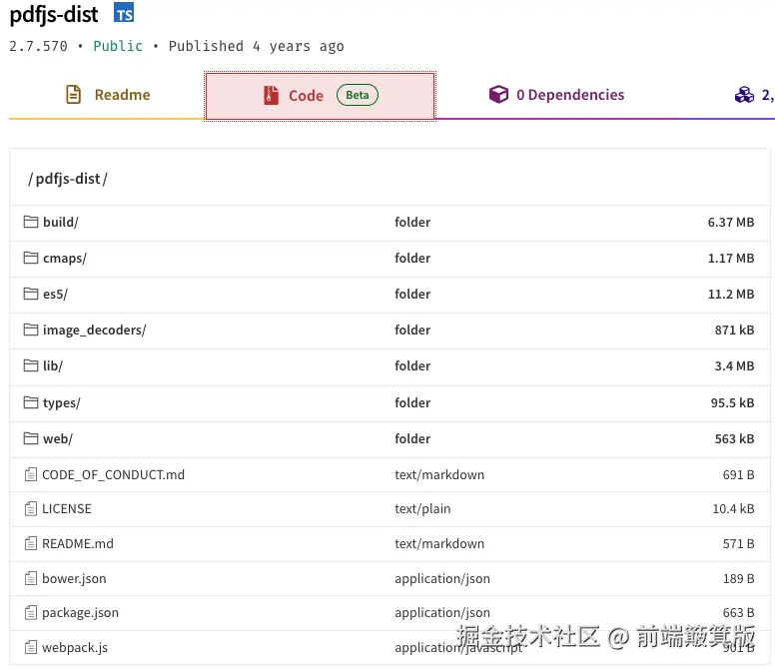775x669 pixels.
Task: Click the 871 kB size value
Action: [x=734, y=330]
